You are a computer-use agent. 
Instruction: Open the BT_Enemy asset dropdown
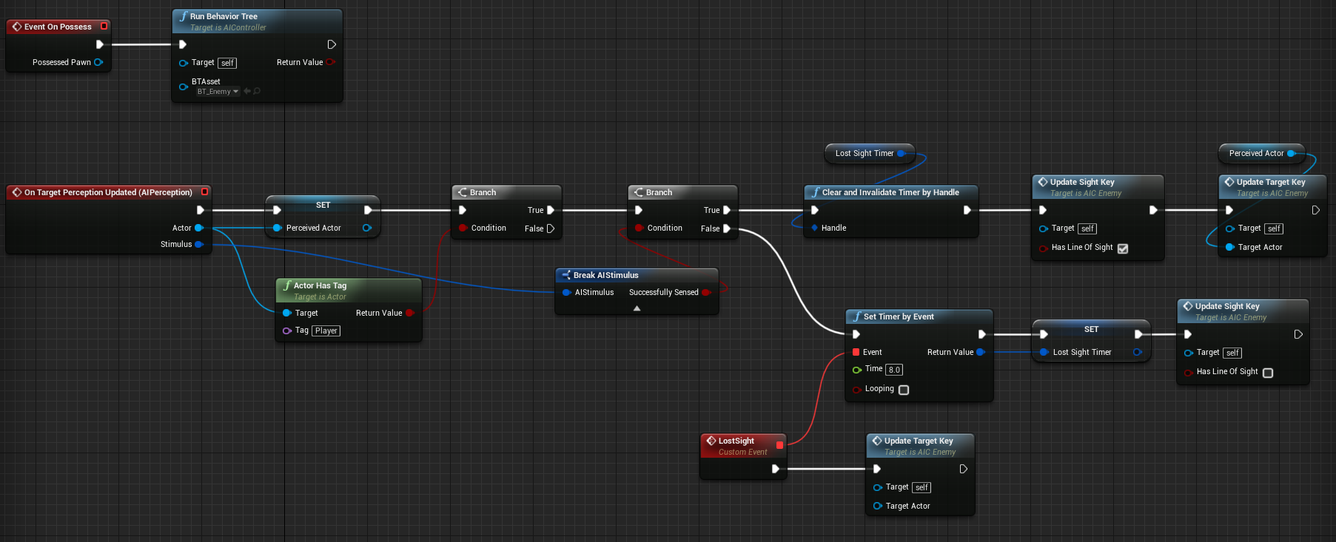218,92
